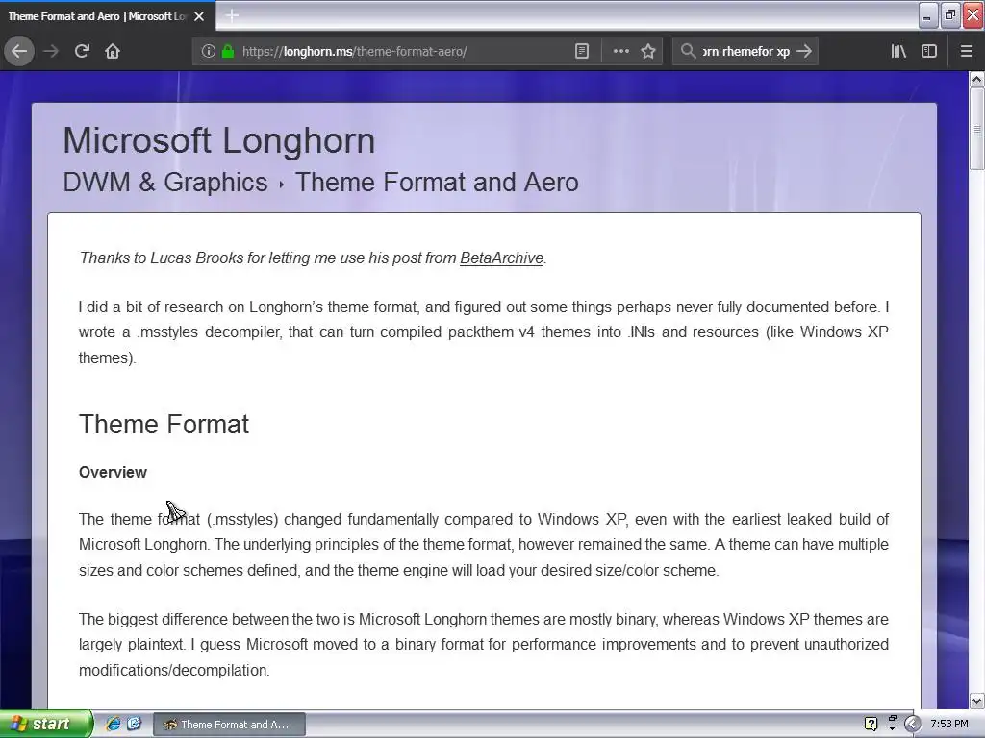The width and height of the screenshot is (985, 738).
Task: Expand hidden system tray icons
Action: [912, 724]
